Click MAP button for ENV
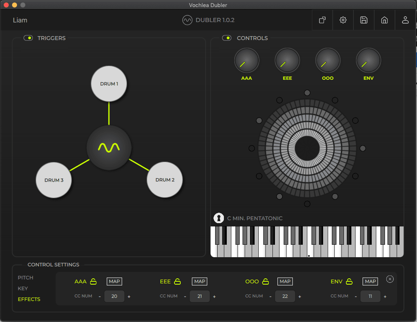The image size is (417, 322). point(370,281)
